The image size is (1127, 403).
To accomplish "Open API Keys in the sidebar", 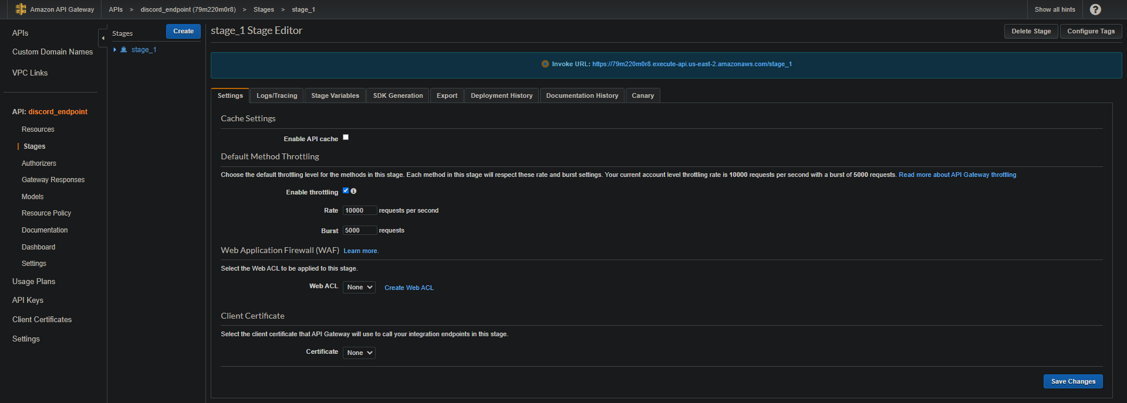I will coord(28,300).
